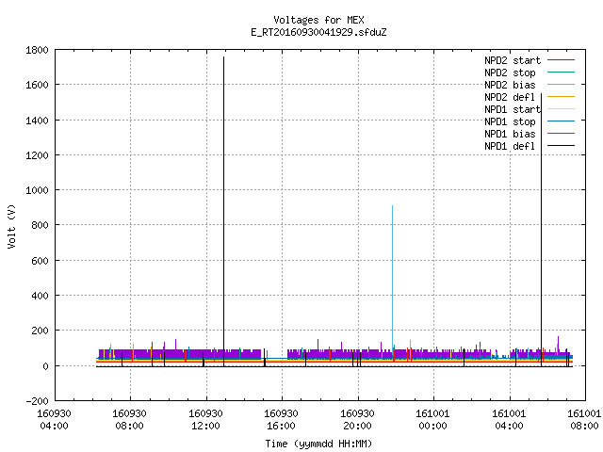This screenshot has width=603, height=452.
Task: Click the 1000 y-axis tick label
Action: click(x=37, y=190)
